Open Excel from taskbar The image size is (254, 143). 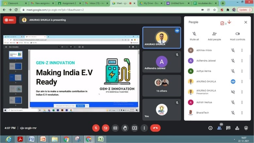pos(101,139)
